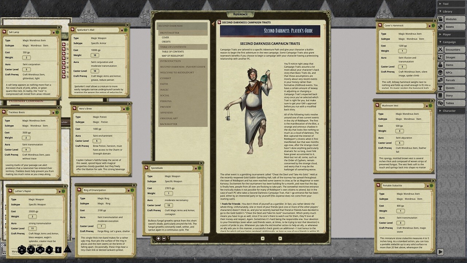Click the next page arrow in the reference viewer
The height and width of the screenshot is (263, 467).
click(280, 238)
